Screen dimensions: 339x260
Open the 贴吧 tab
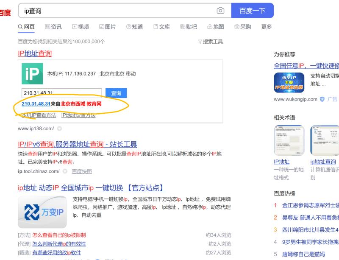pyautogui.click(x=189, y=27)
